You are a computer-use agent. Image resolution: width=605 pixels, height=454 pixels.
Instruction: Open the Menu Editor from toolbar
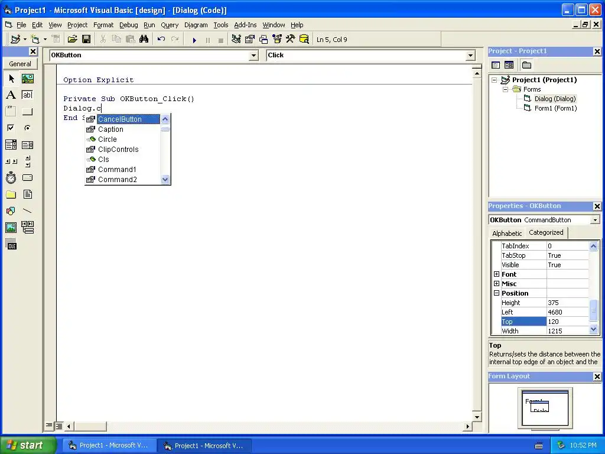tap(56, 40)
